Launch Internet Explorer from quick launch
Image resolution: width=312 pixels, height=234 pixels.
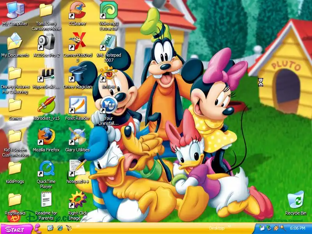[60, 228]
